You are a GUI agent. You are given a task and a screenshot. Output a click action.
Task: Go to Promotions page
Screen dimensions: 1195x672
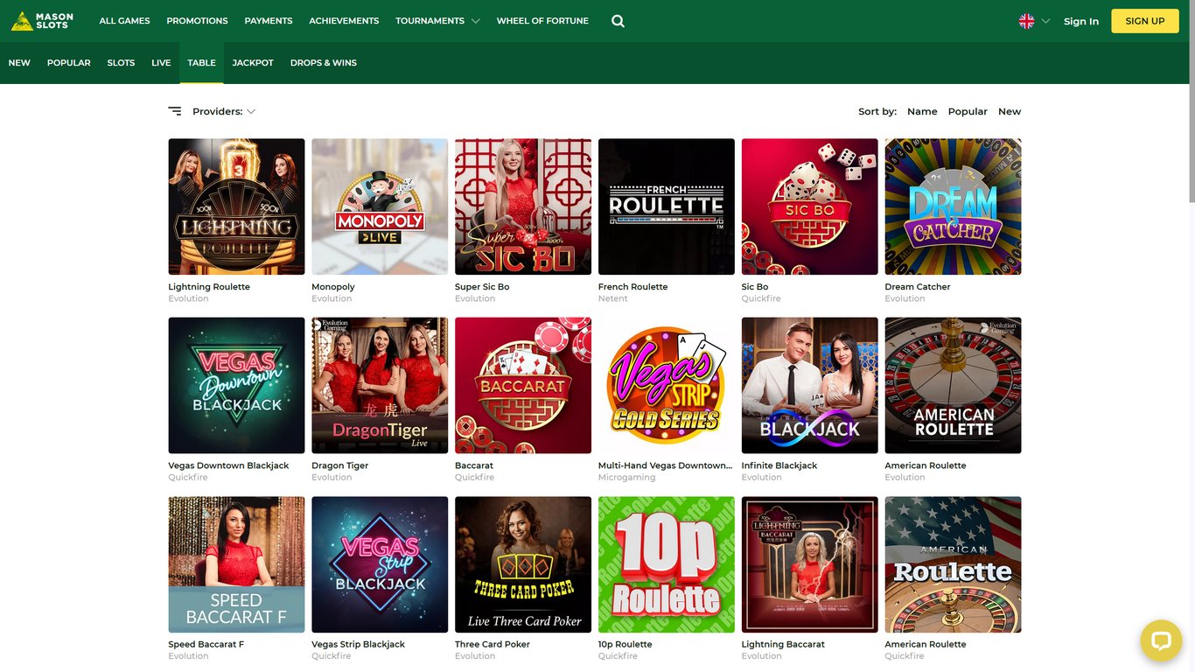coord(197,21)
